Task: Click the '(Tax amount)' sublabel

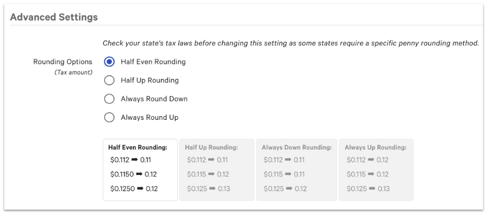Action: coord(74,72)
